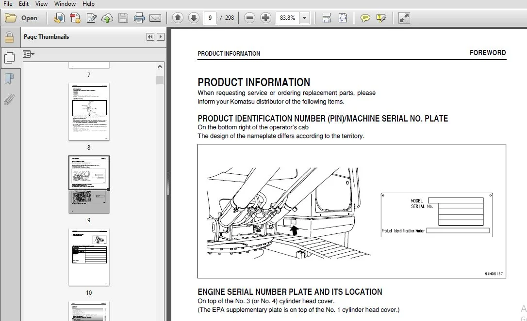Open the File menu
Viewport: 527px width, 321px height.
[x=7, y=4]
